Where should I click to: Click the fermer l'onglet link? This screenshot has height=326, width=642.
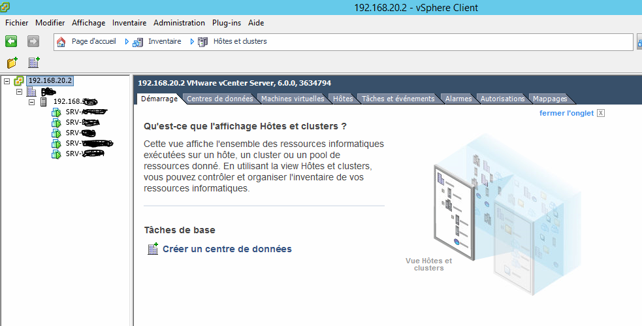pyautogui.click(x=566, y=113)
